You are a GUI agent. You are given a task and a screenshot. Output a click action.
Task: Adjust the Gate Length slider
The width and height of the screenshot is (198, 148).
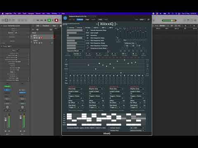click(x=76, y=33)
